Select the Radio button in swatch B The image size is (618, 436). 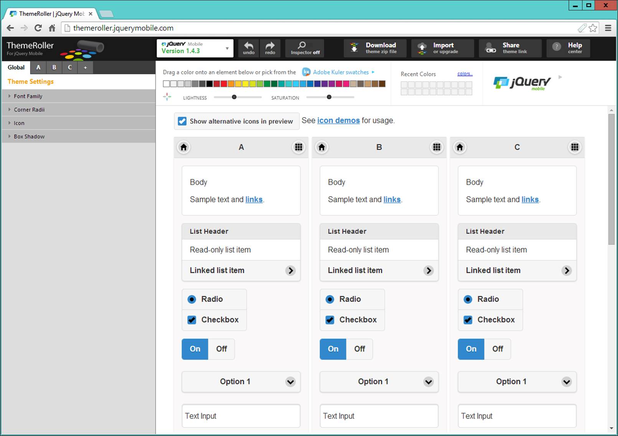pos(330,299)
